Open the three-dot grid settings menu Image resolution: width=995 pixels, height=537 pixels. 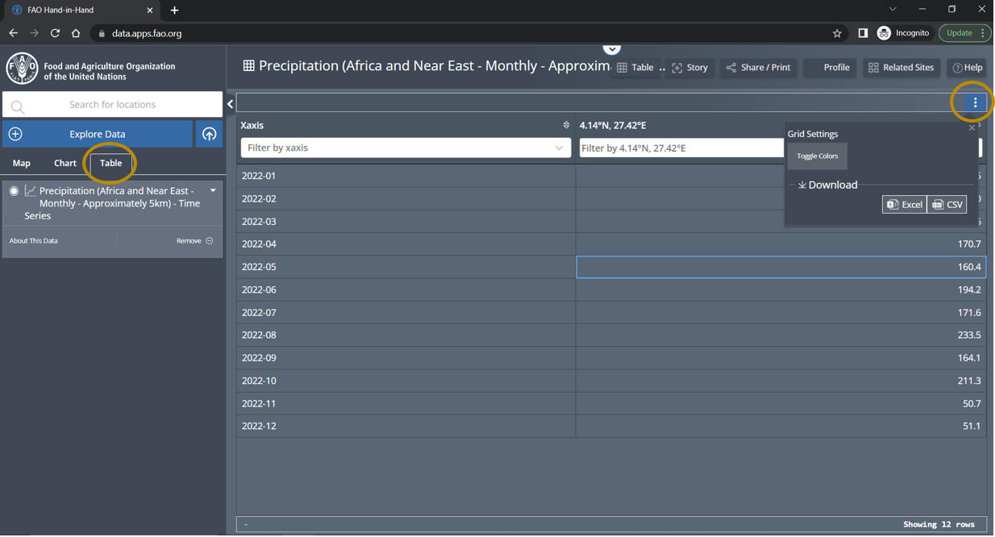(975, 102)
